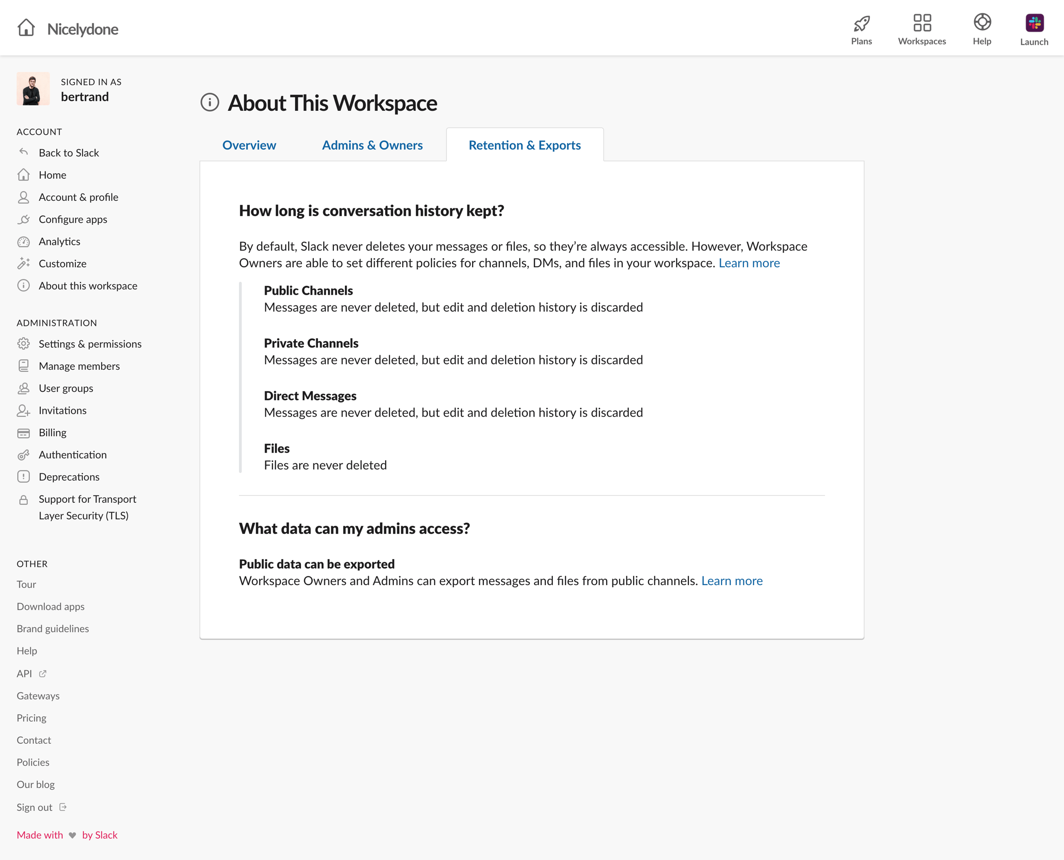1064x860 pixels.
Task: Open the Billing page
Action: click(52, 433)
